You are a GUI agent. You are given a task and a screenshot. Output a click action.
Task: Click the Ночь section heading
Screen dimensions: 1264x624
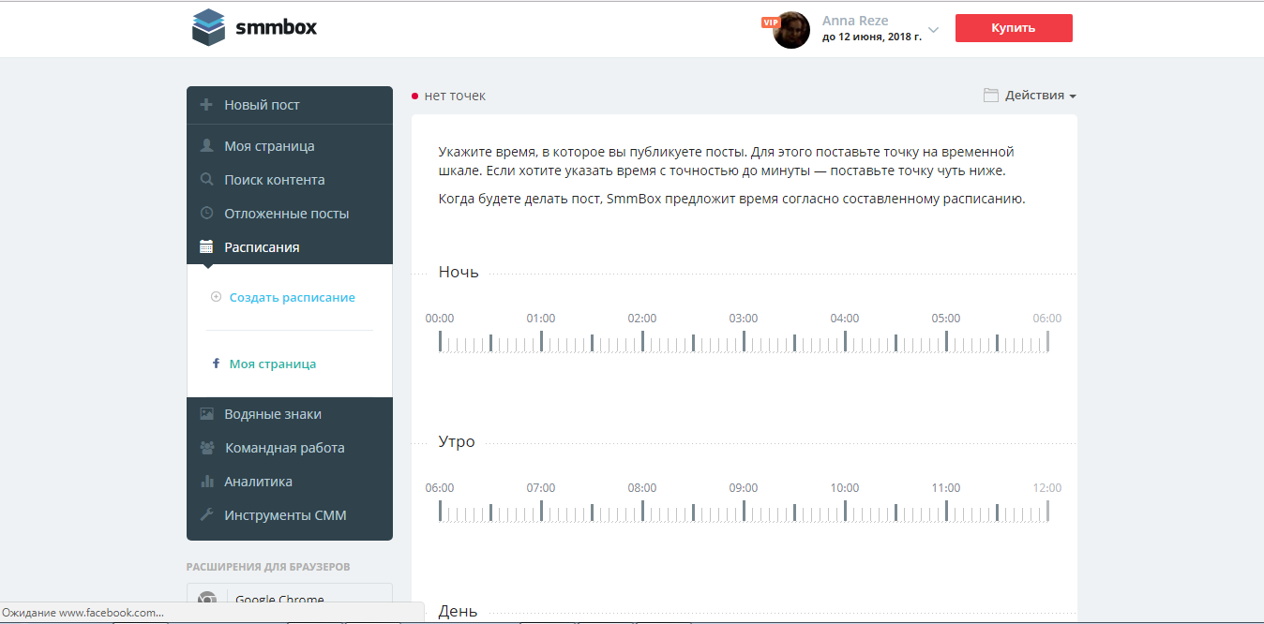click(x=459, y=273)
